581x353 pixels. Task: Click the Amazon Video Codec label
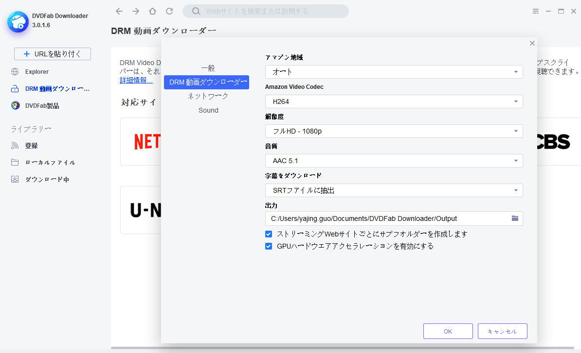coord(294,87)
